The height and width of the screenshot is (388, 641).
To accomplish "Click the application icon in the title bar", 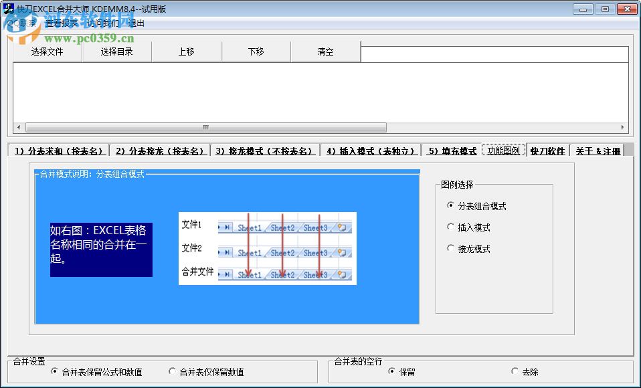I will (8, 9).
